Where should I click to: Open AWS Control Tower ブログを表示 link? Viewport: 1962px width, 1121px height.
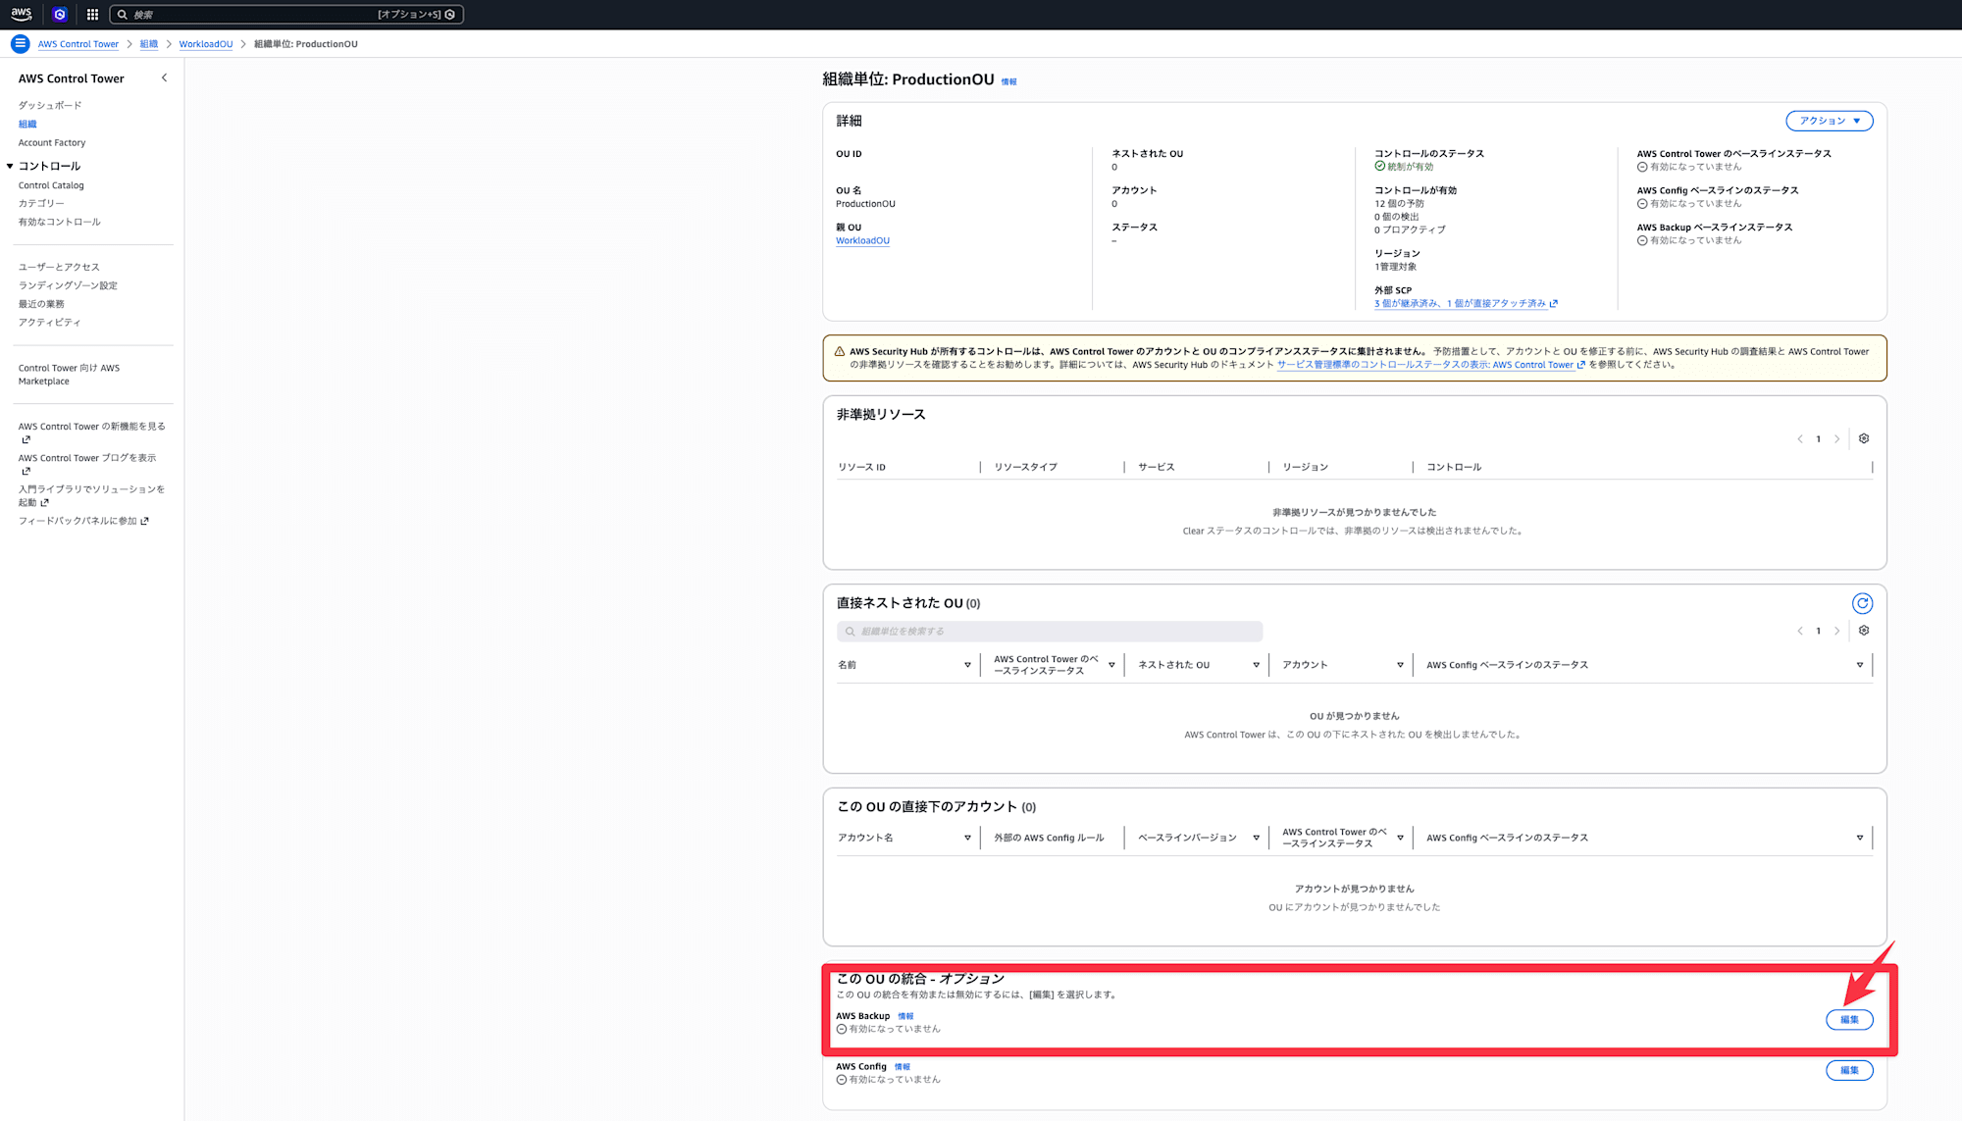(87, 464)
